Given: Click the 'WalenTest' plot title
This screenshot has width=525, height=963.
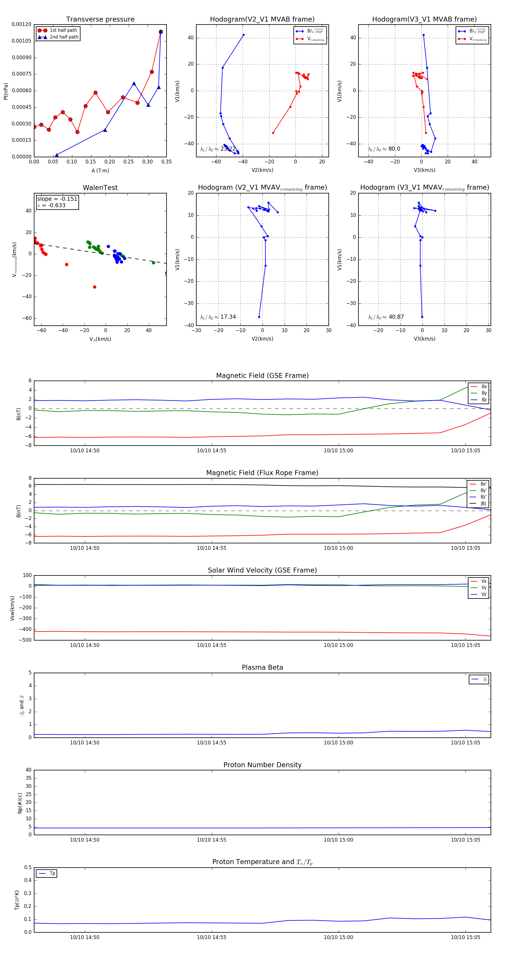Looking at the screenshot, I should point(100,188).
